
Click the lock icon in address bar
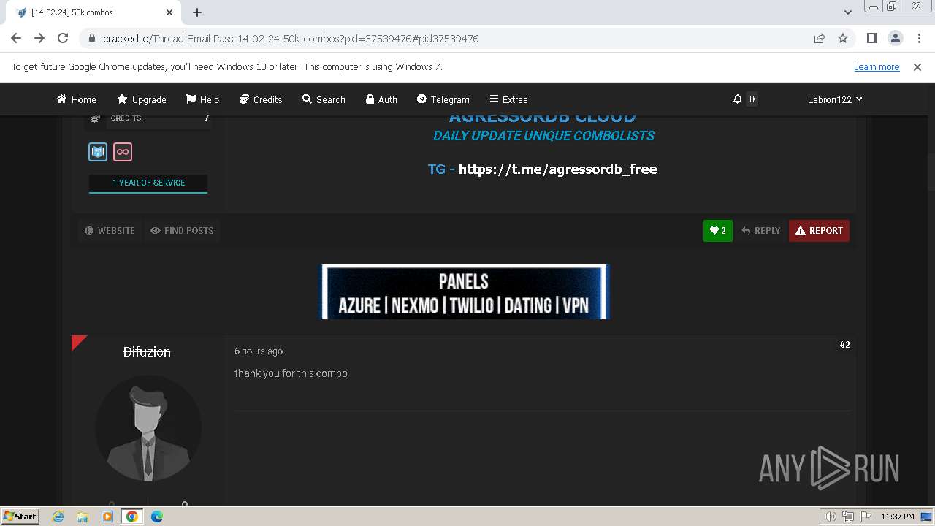point(92,38)
